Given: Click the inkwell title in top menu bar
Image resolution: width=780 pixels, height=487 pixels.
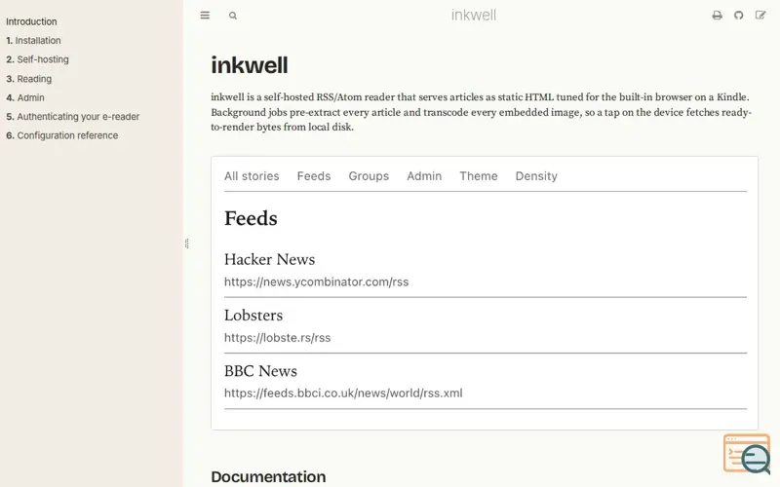Looking at the screenshot, I should [474, 16].
